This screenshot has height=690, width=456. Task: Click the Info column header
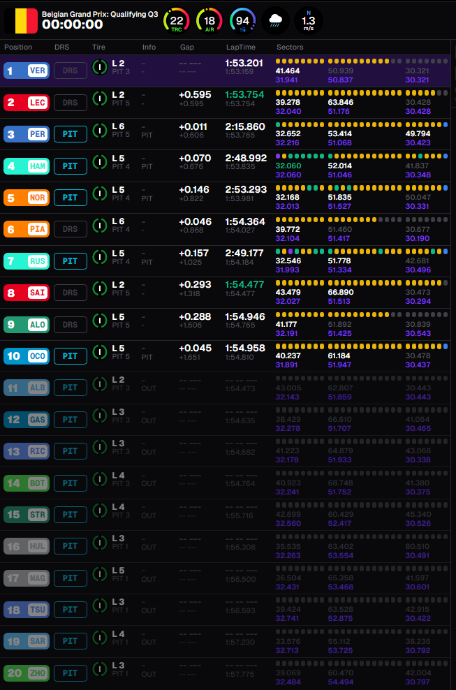149,47
